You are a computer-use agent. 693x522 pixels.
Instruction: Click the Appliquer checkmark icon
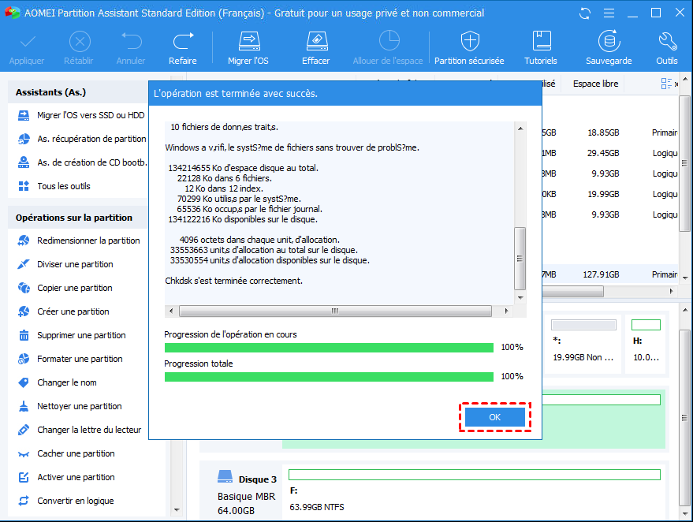[x=27, y=43]
